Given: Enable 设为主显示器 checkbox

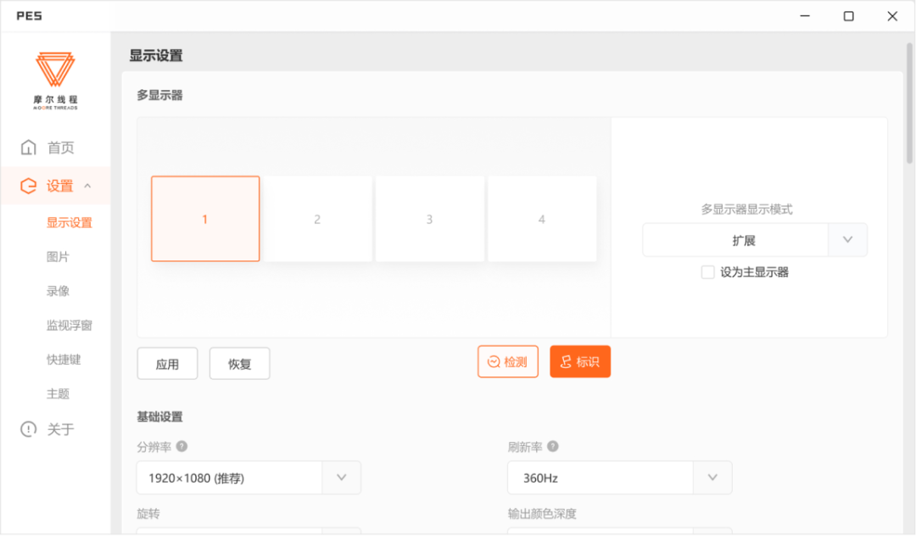Looking at the screenshot, I should 707,272.
